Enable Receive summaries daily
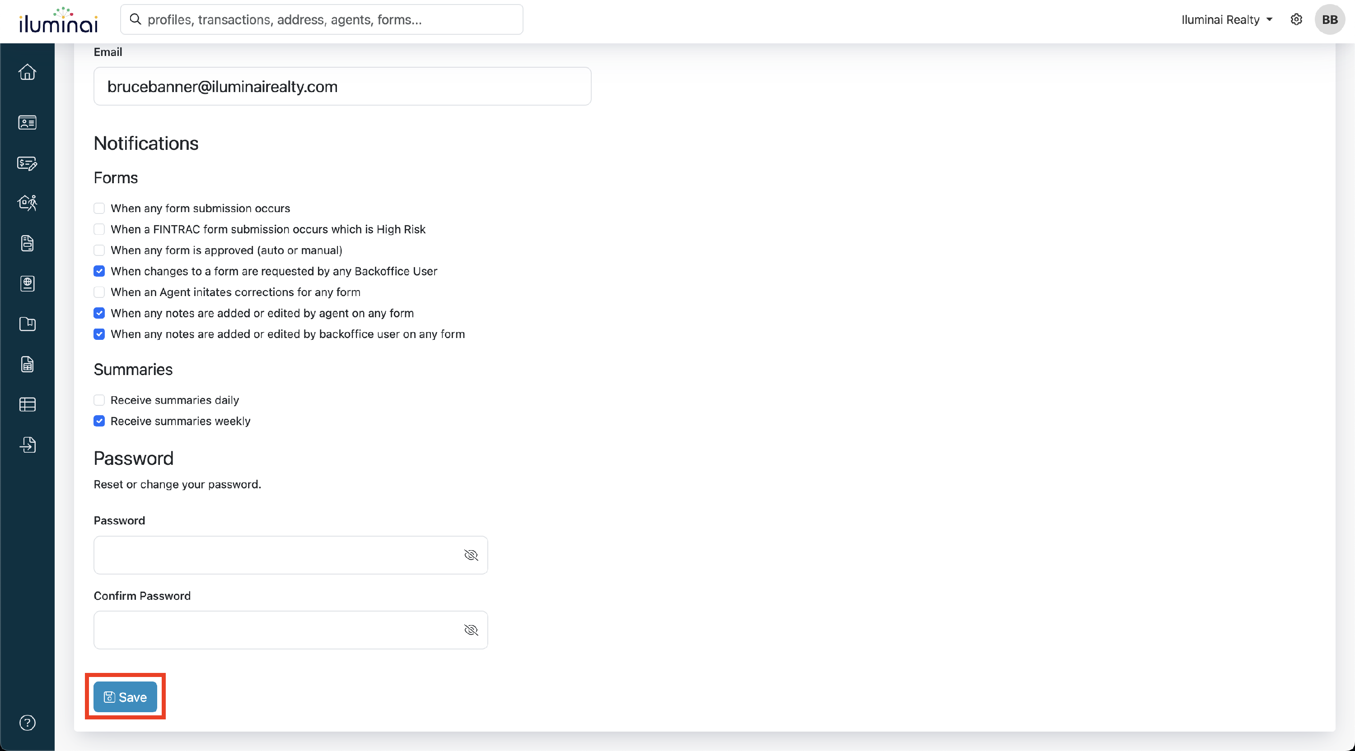 99,400
